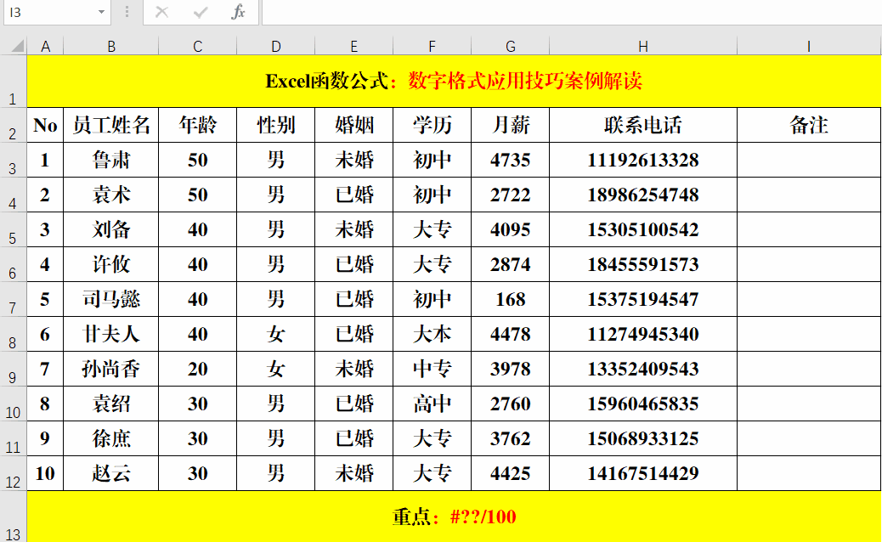Screen dimensions: 882x542
Task: Select row 12 header
Action: 13,474
